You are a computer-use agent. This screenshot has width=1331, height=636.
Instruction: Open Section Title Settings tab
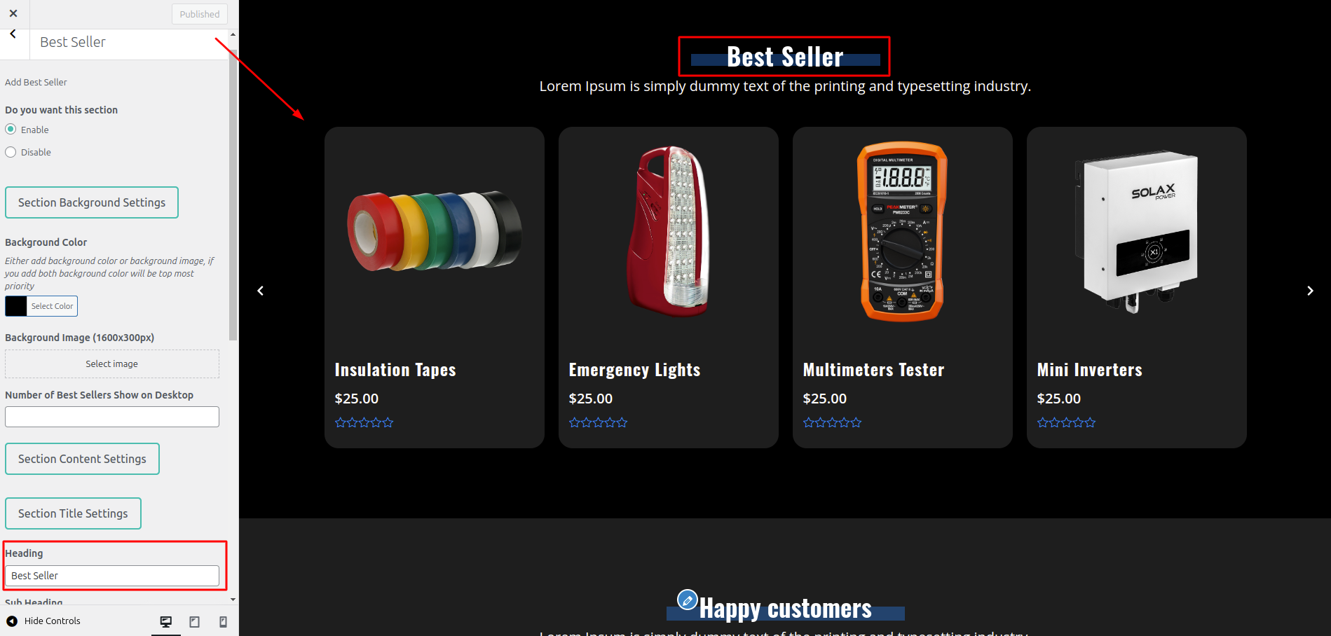(74, 513)
